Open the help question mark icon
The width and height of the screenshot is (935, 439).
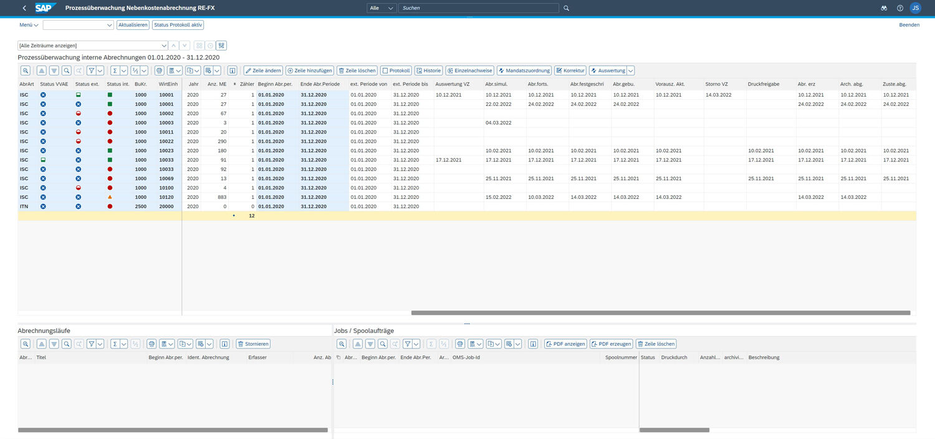coord(899,8)
